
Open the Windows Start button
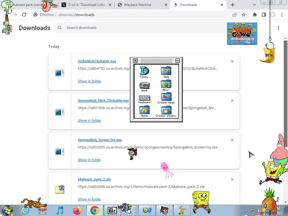[7, 211]
